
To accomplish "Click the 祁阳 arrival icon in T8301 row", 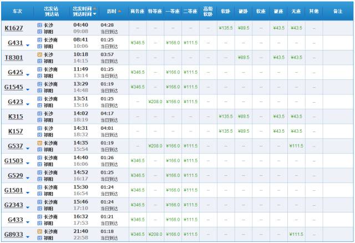I will (x=39, y=61).
